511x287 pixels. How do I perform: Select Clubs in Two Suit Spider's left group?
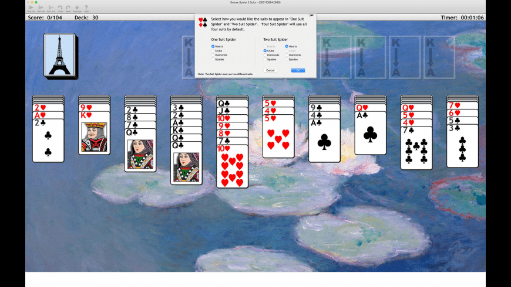pyautogui.click(x=269, y=51)
